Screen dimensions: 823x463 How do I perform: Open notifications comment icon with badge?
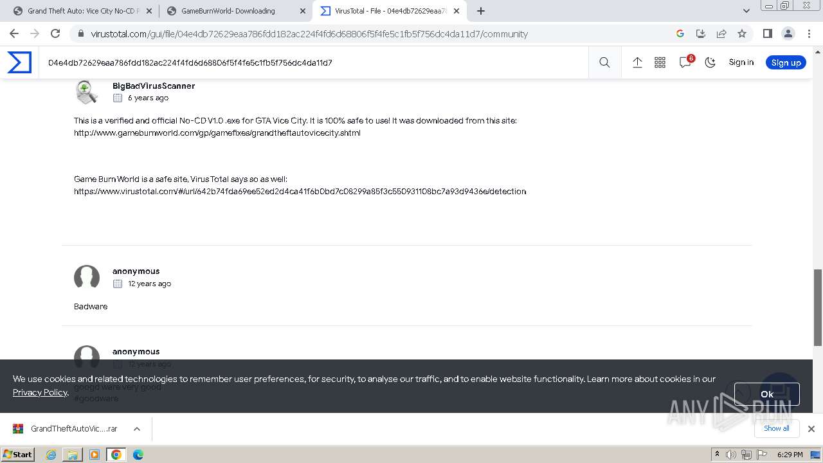(x=685, y=62)
